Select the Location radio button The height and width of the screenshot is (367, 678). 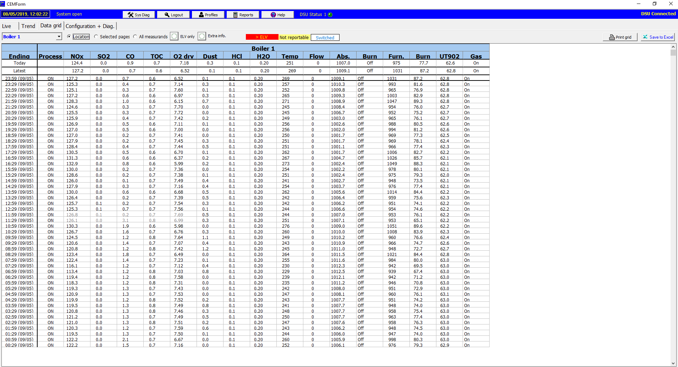69,37
